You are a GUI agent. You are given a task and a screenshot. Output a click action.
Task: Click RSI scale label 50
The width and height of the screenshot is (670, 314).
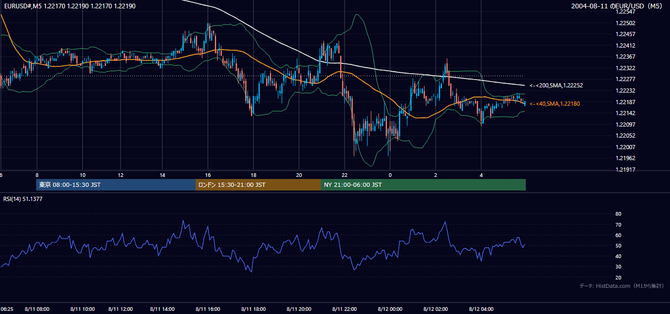tap(618, 245)
